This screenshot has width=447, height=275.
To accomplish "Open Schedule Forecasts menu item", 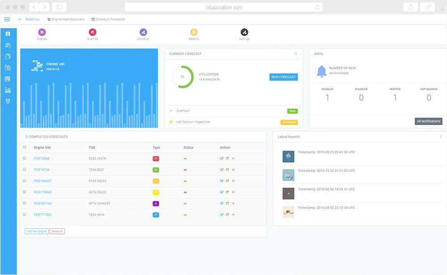I will (x=108, y=19).
